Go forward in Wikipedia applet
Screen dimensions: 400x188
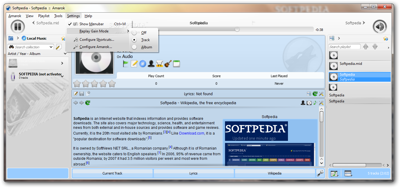point(82,103)
